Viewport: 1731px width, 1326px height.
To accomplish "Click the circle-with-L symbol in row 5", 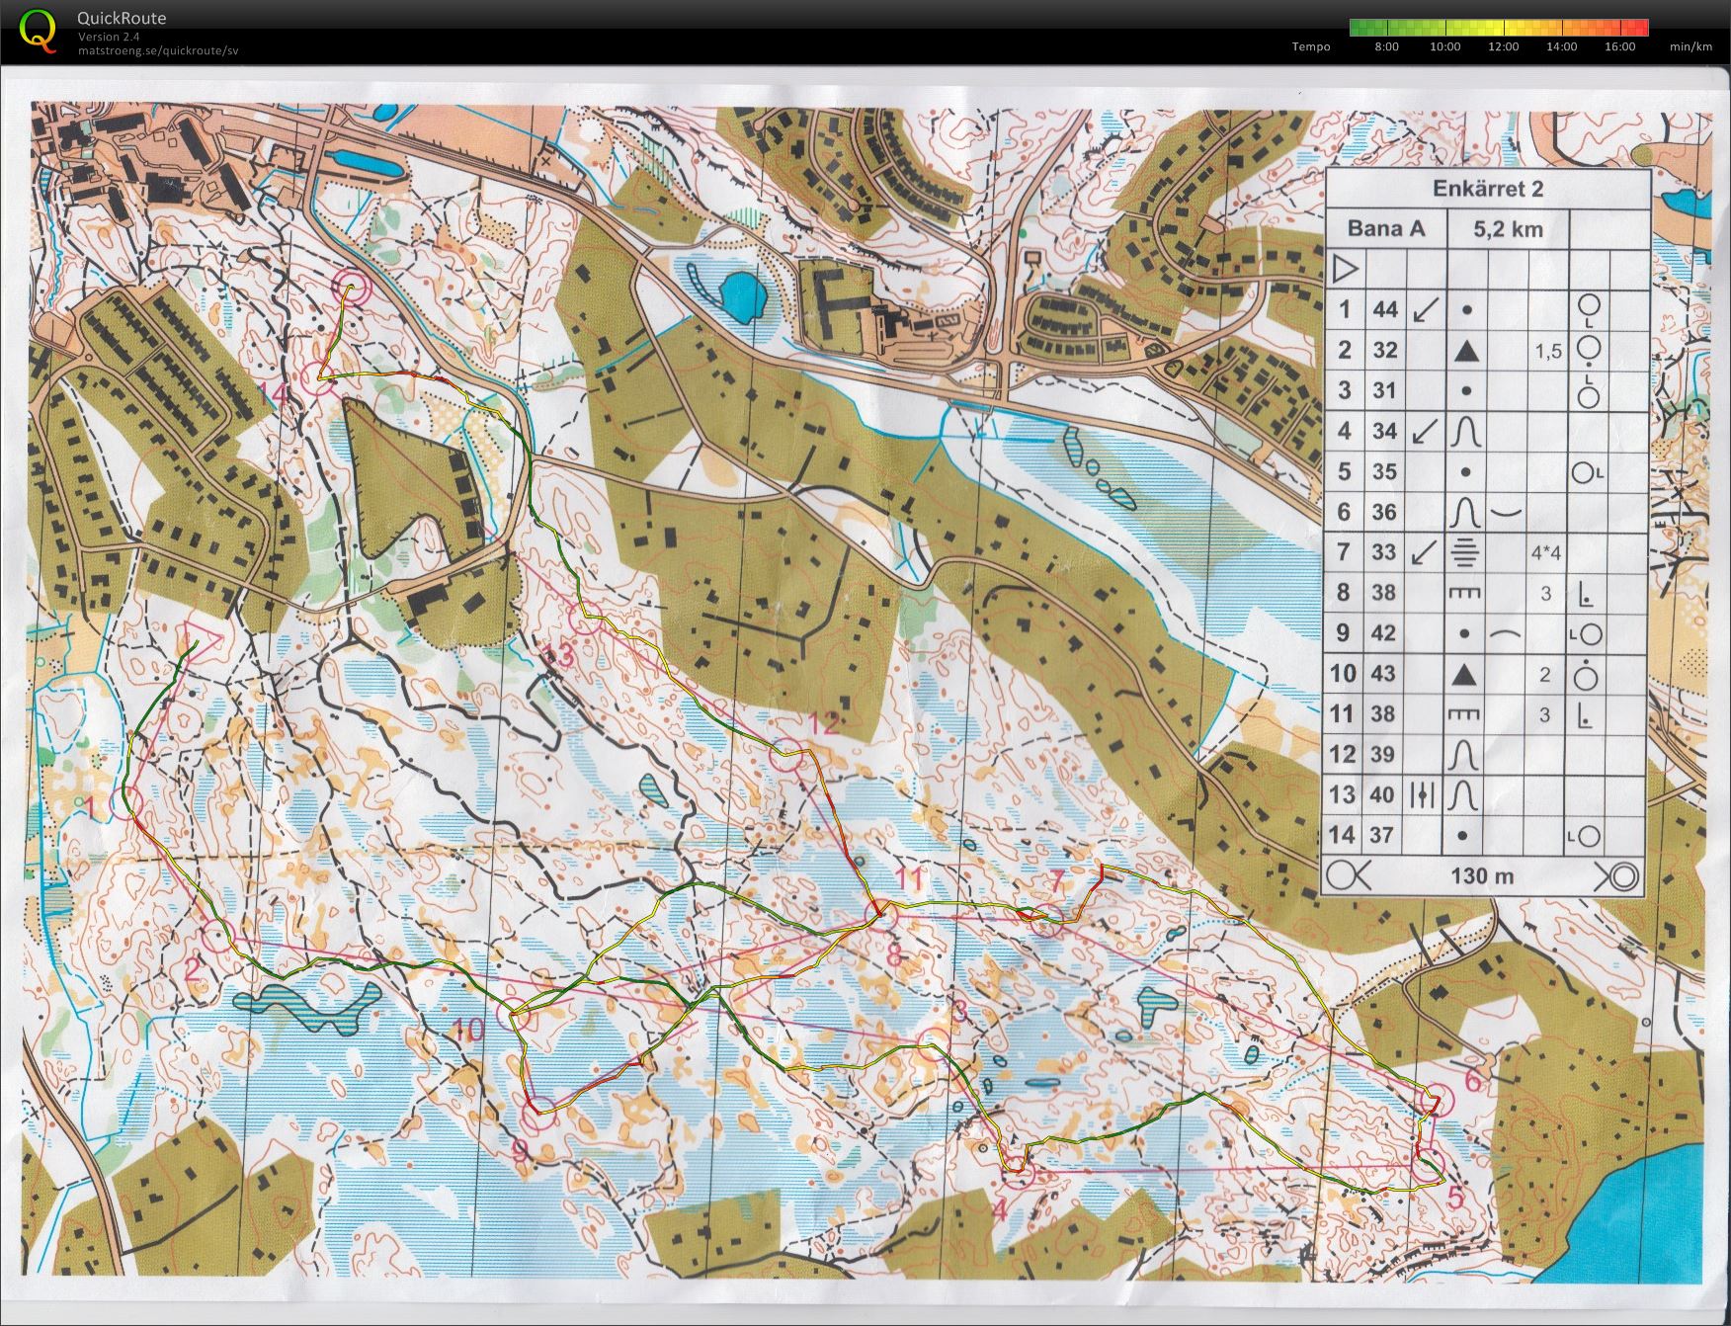I will coord(1587,472).
